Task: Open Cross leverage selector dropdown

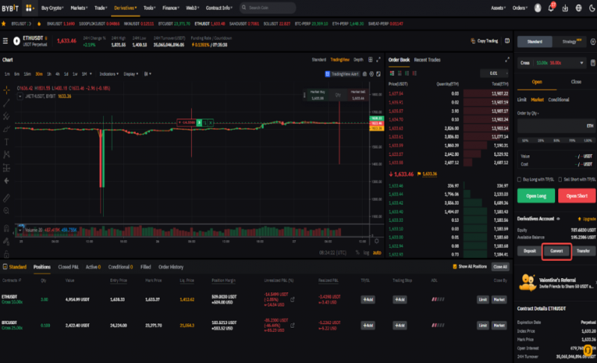Action: pyautogui.click(x=551, y=63)
